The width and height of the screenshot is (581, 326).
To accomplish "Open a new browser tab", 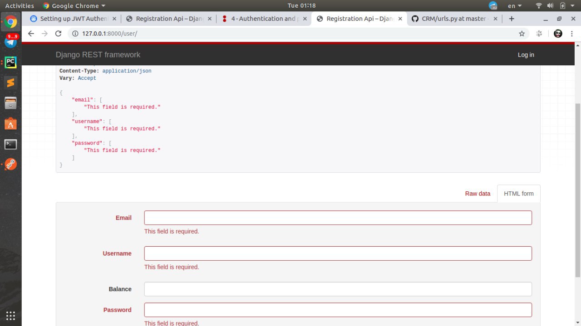I will (512, 19).
